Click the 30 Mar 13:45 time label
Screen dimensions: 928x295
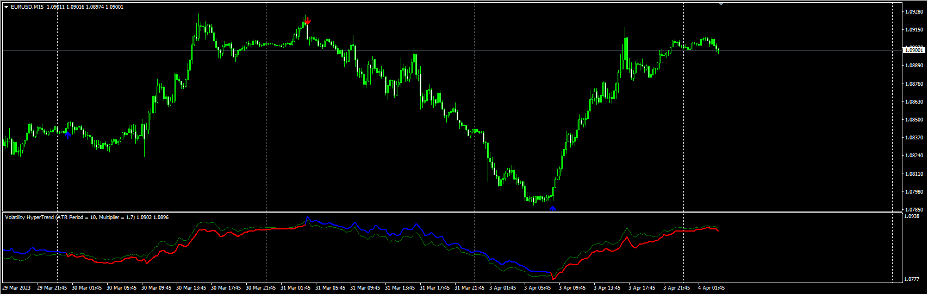click(191, 288)
